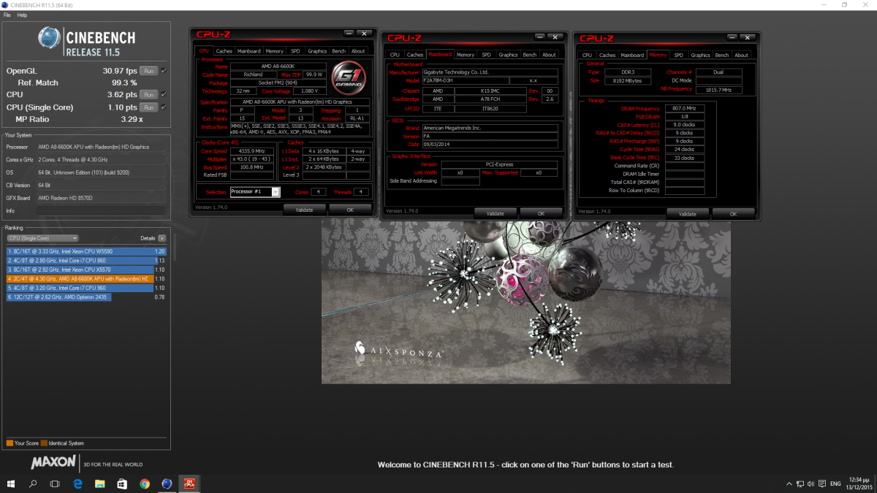Click the ENG language indicator
The width and height of the screenshot is (877, 493).
point(835,484)
